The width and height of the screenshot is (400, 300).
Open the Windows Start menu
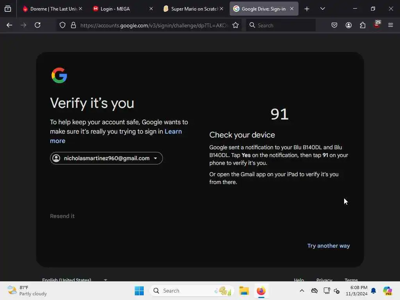click(x=139, y=291)
